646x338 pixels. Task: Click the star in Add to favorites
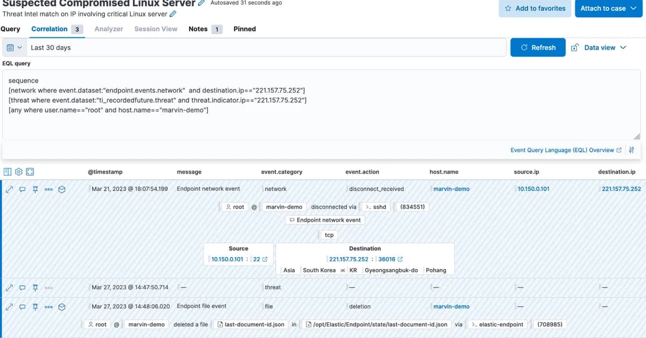point(508,9)
